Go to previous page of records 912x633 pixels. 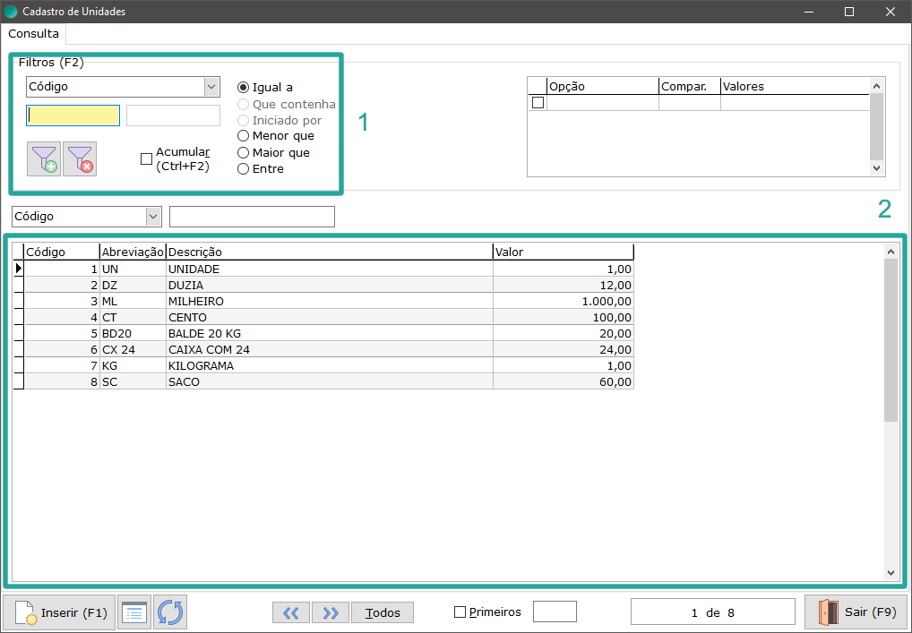click(291, 612)
